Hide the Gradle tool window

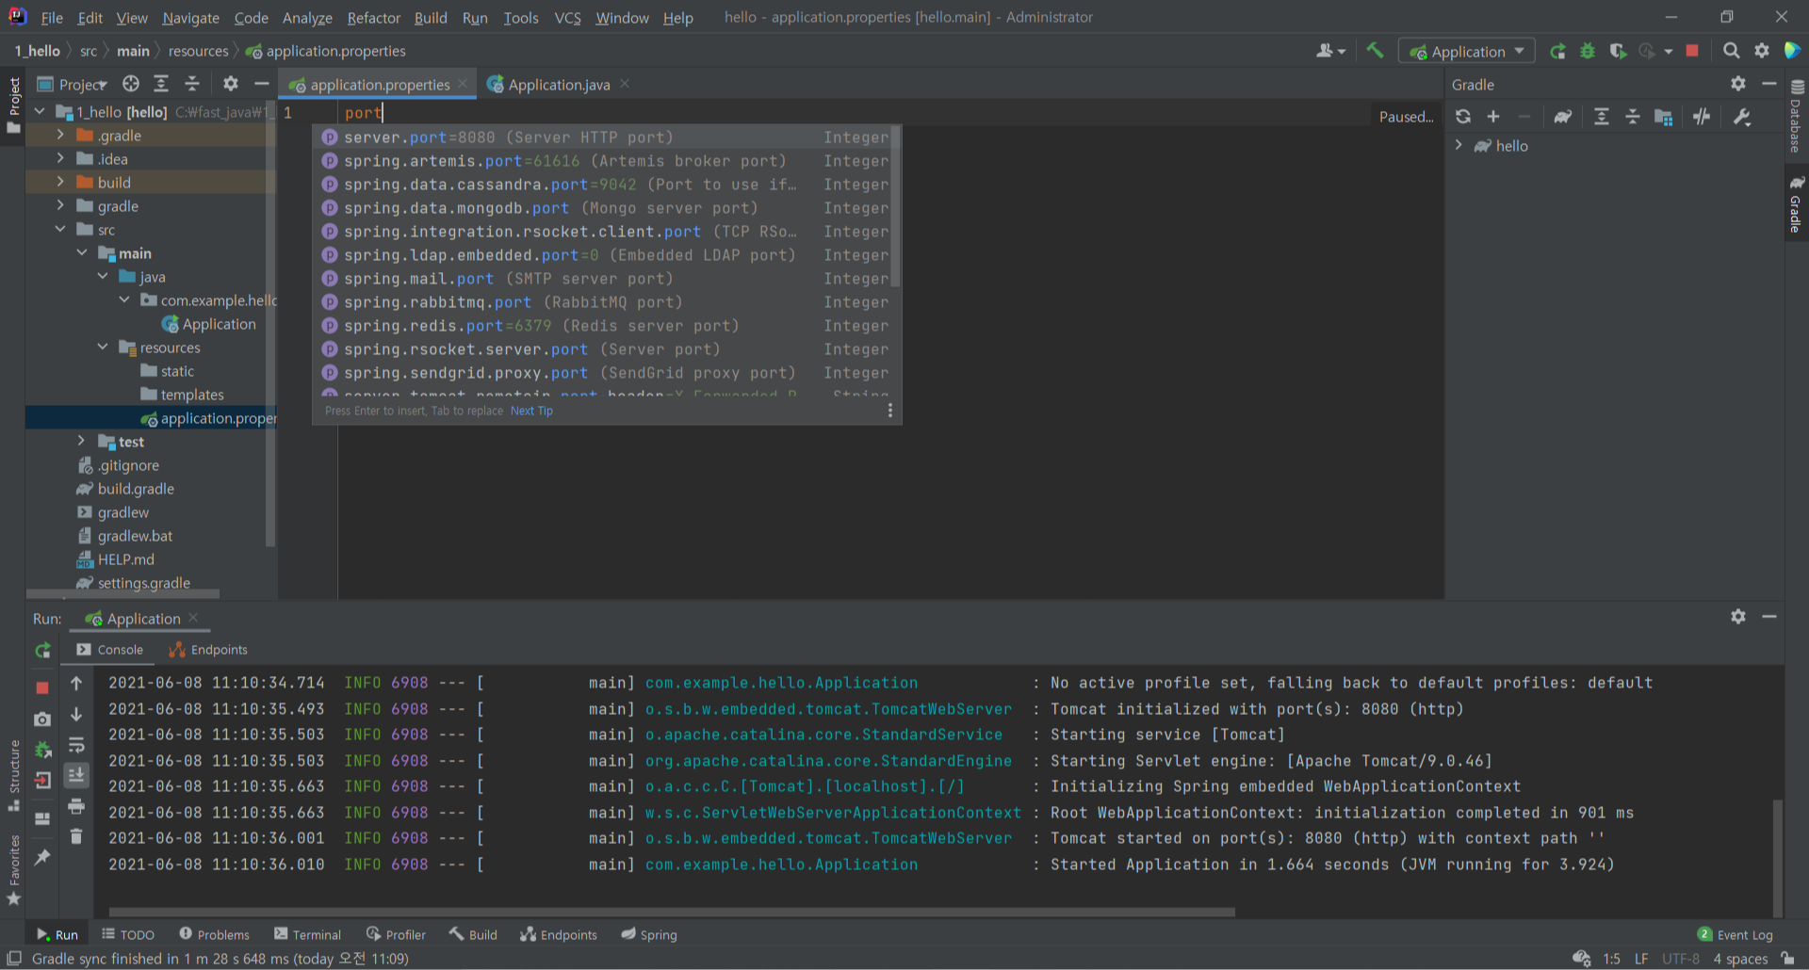tap(1769, 84)
